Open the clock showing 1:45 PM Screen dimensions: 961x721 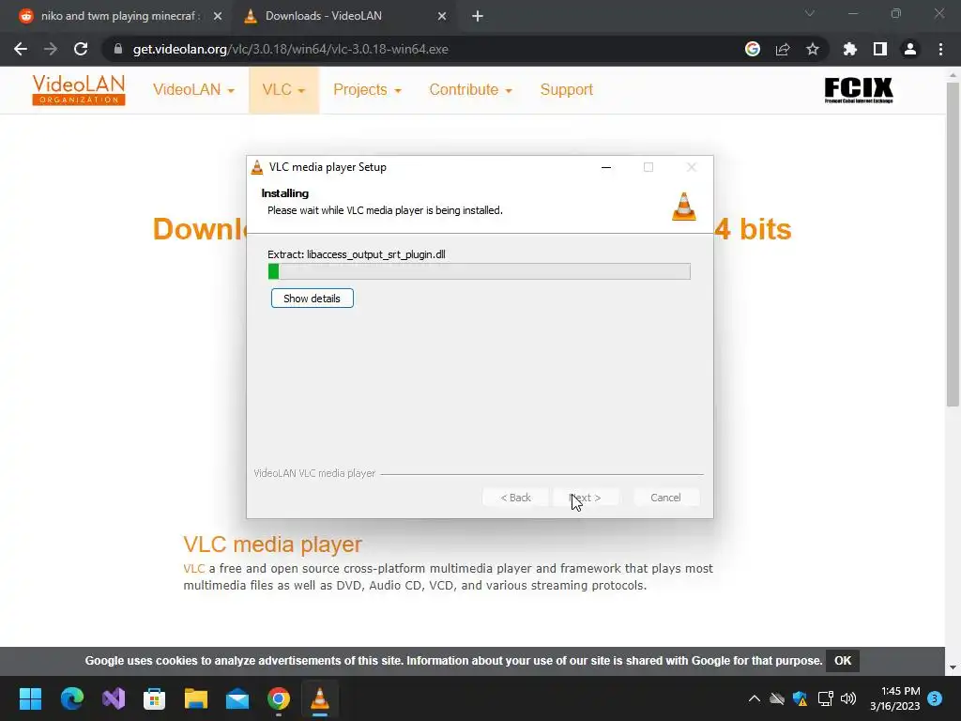coord(894,698)
